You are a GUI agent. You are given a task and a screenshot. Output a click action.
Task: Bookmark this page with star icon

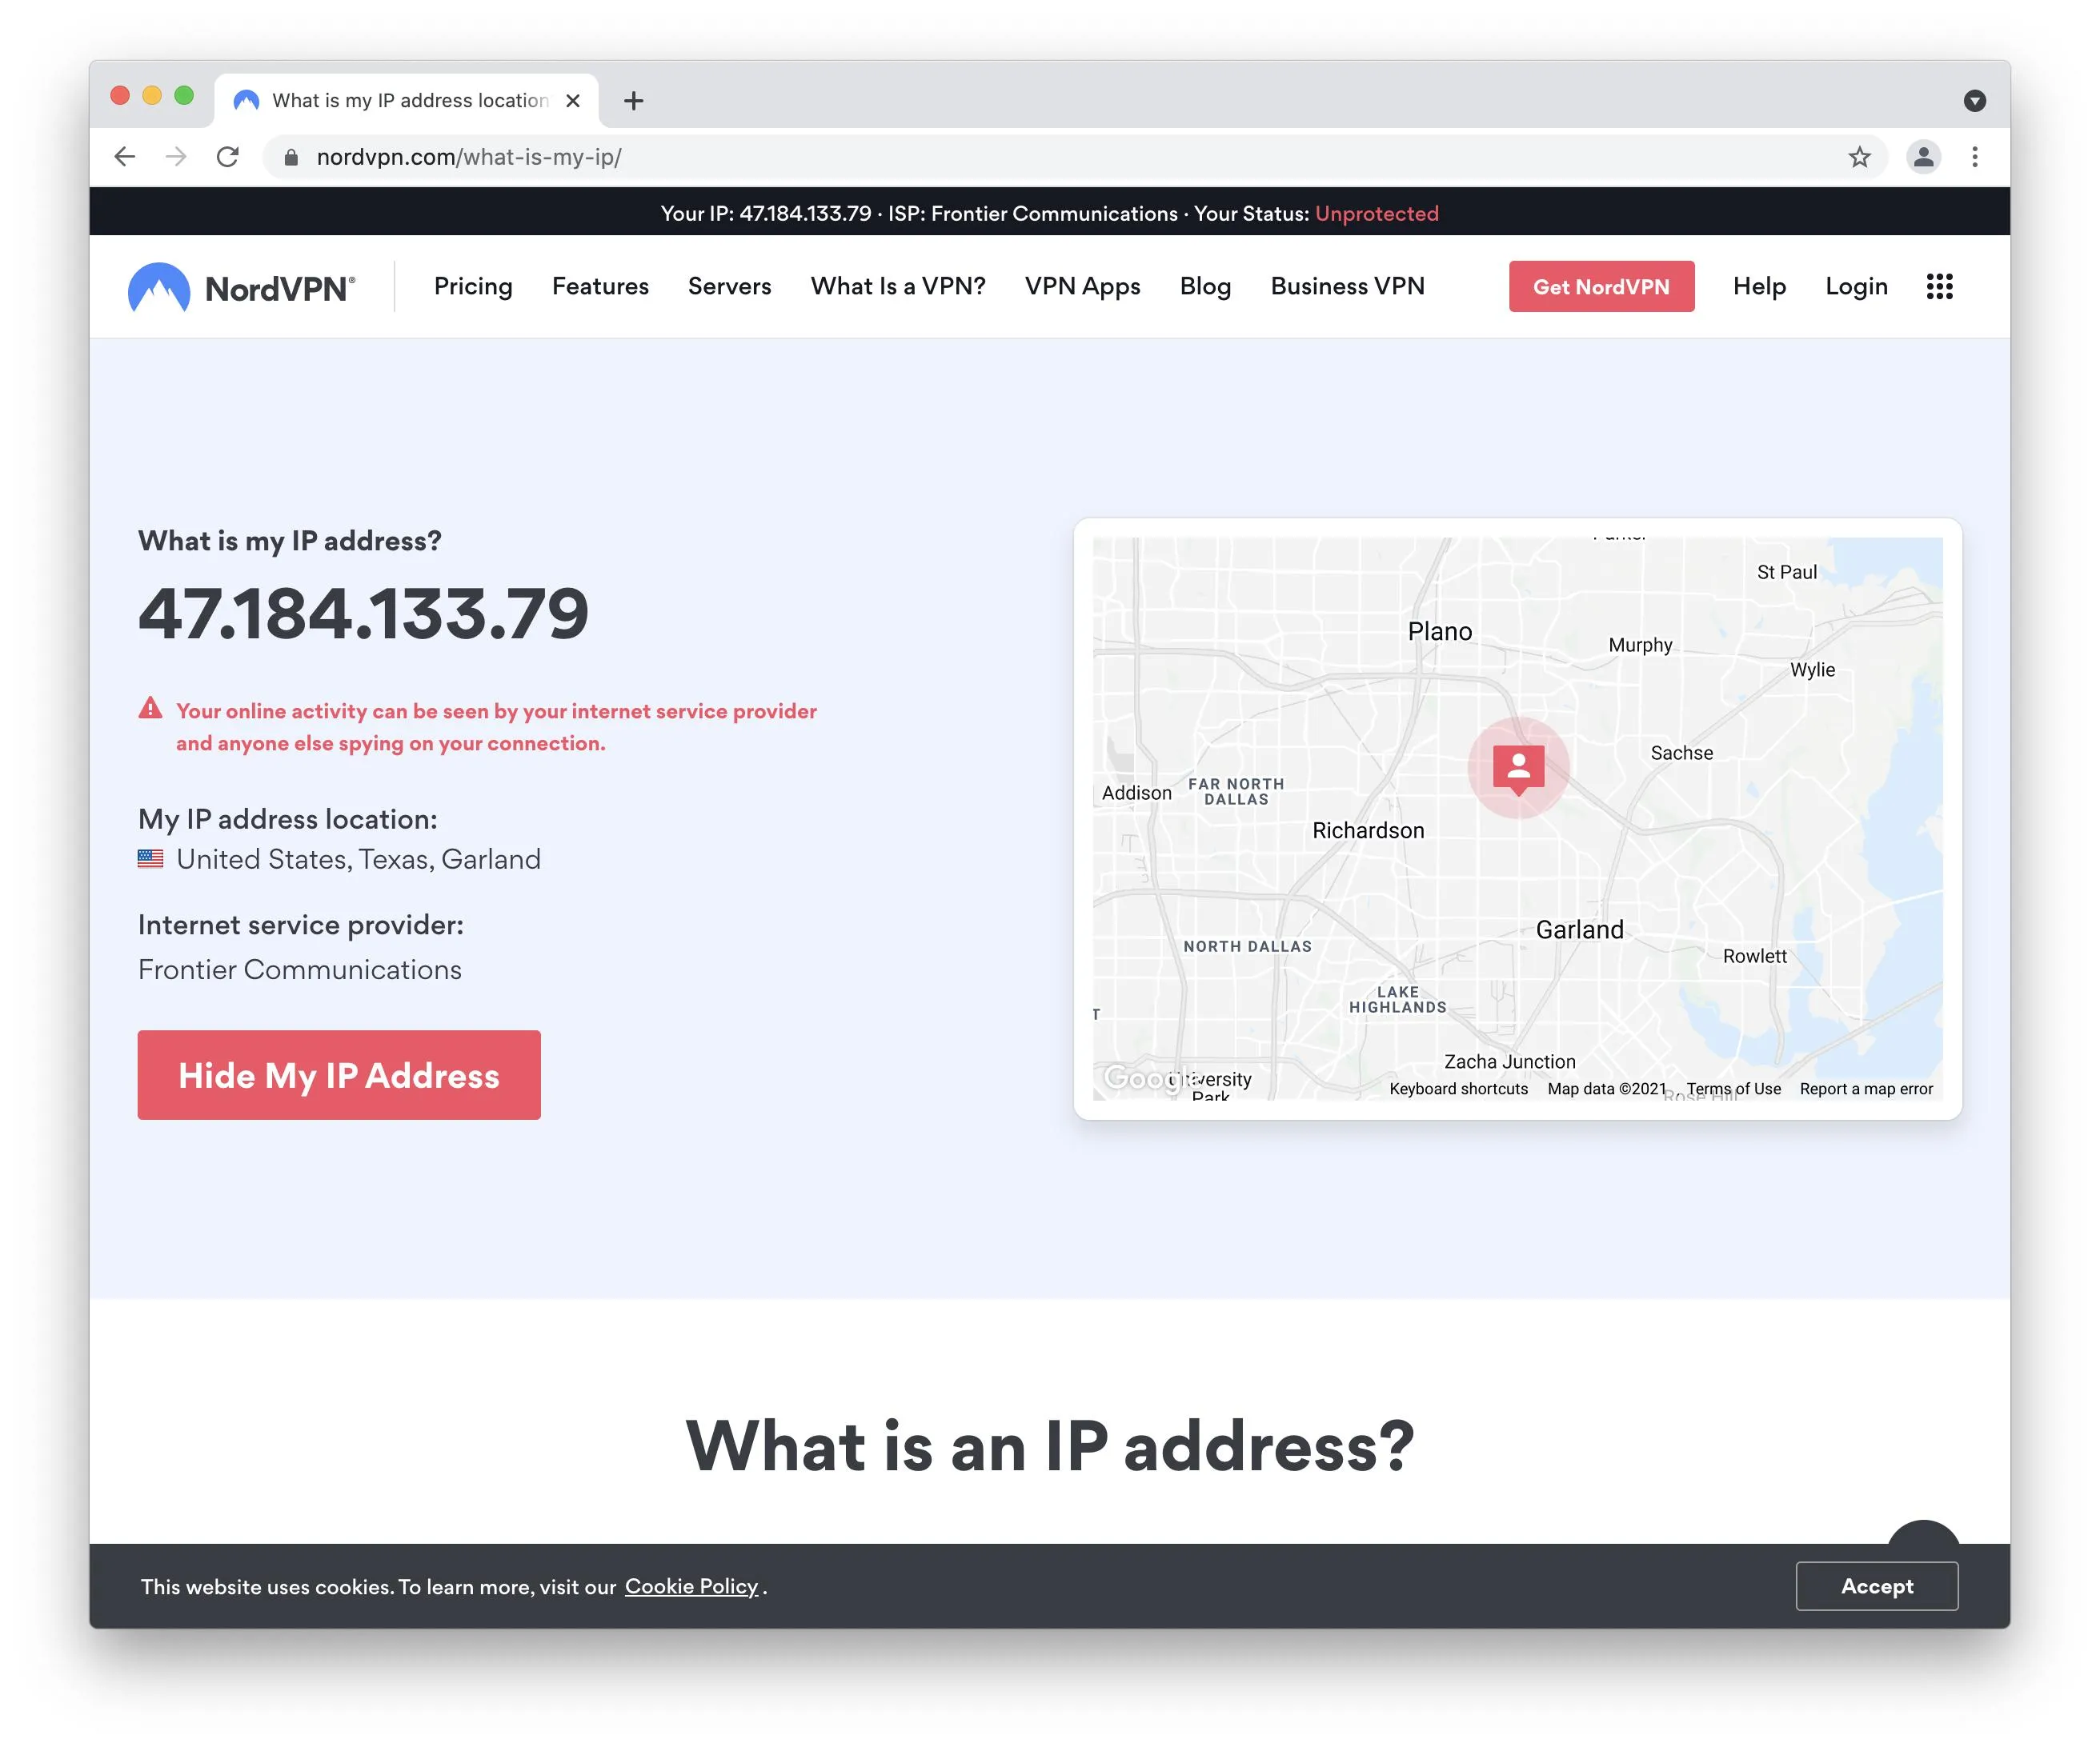click(x=1859, y=157)
